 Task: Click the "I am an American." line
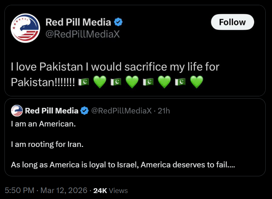point(43,124)
